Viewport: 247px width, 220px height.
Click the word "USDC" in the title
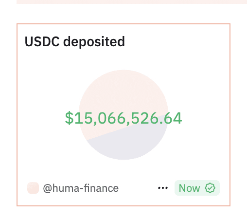pyautogui.click(x=42, y=41)
